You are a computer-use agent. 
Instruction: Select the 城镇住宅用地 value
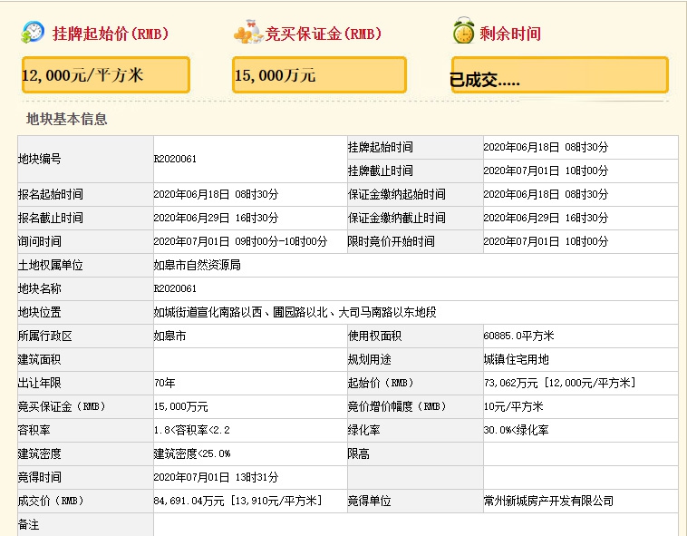pyautogui.click(x=516, y=360)
